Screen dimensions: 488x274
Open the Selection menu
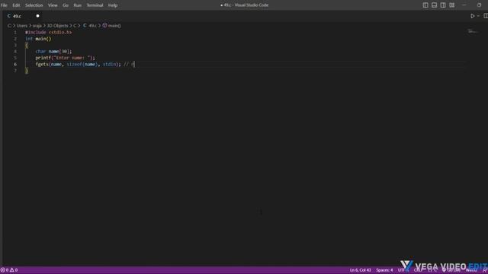pos(34,5)
